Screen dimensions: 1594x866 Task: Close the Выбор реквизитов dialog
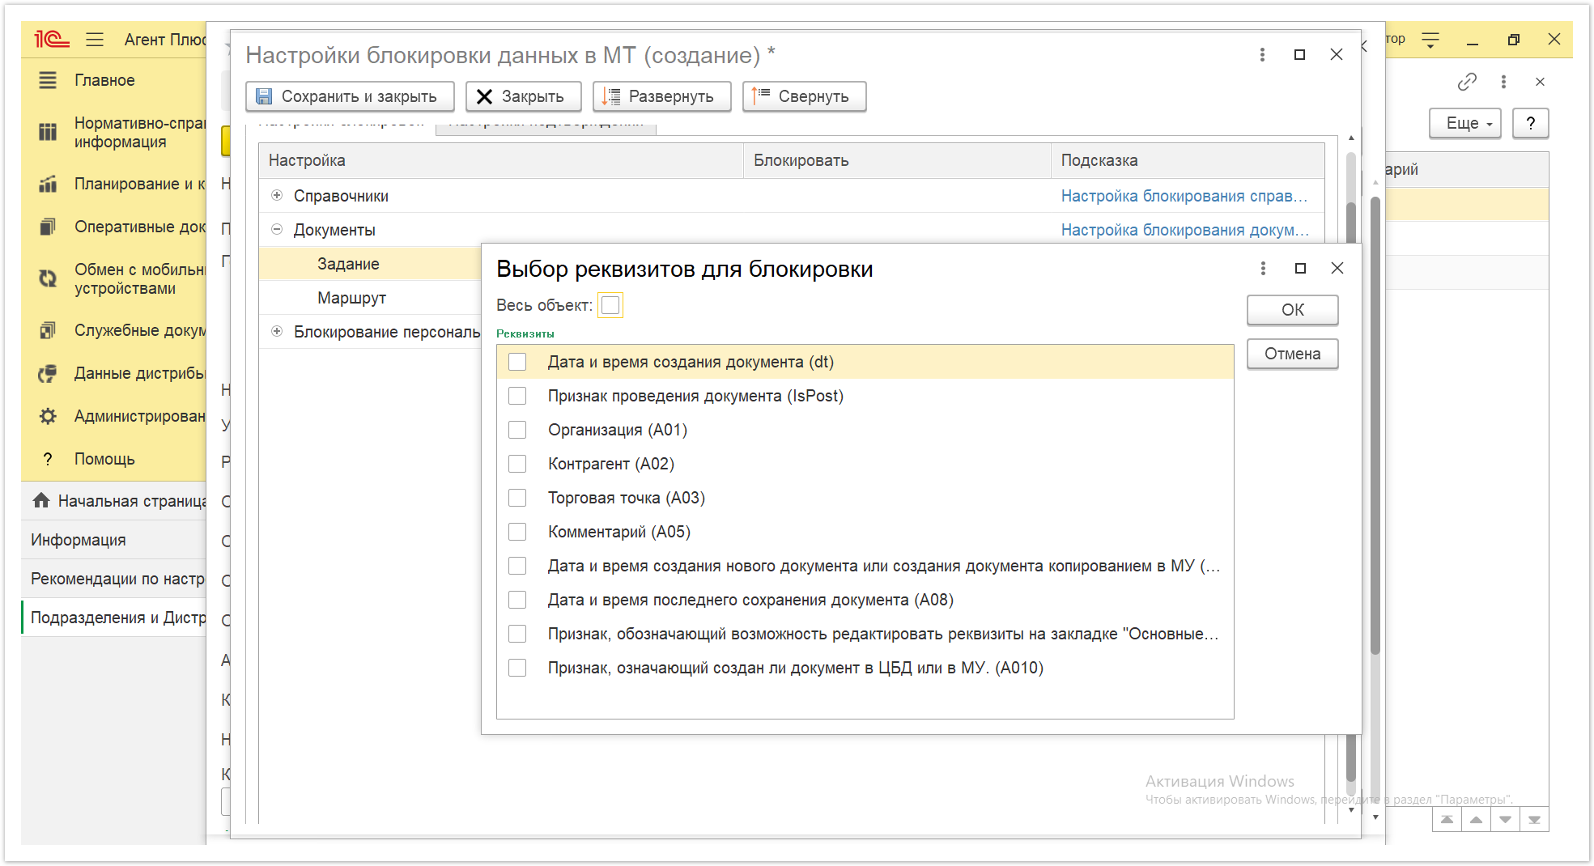[x=1337, y=268]
